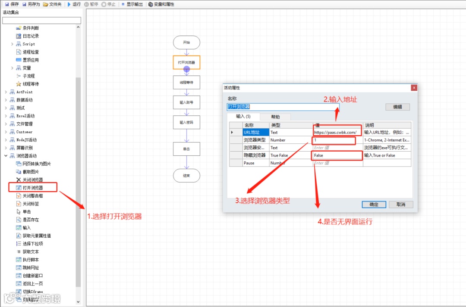
Task: Expand the Customer category
Action: pyautogui.click(x=6, y=132)
